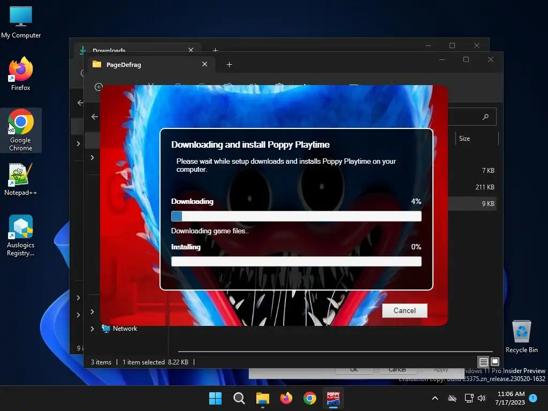Image resolution: width=548 pixels, height=411 pixels.
Task: Expand the Network tree item
Action: 92,329
